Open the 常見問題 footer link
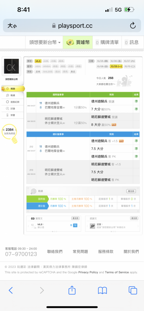The width and height of the screenshot is (144, 311). coord(80,252)
